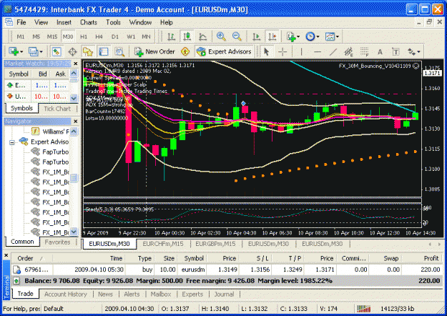
Task: Toggle chart shift icon
Action: tap(272, 36)
